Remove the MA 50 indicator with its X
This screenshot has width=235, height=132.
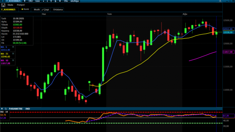point(13,60)
